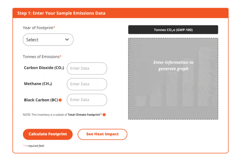The image size is (241, 161).
Task: Focus the Methane Enter Data field
Action: [x=87, y=84]
